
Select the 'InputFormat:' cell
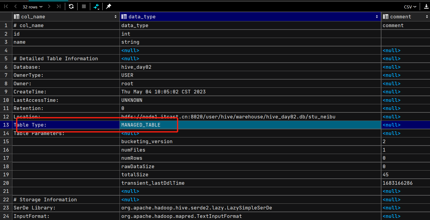point(66,216)
